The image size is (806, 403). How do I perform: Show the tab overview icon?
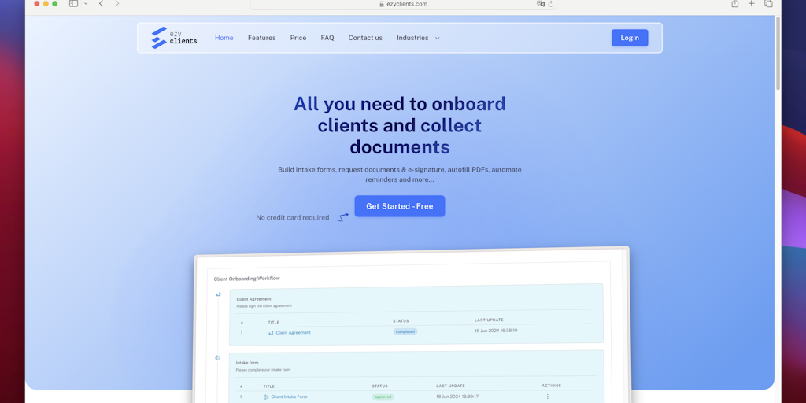point(768,4)
